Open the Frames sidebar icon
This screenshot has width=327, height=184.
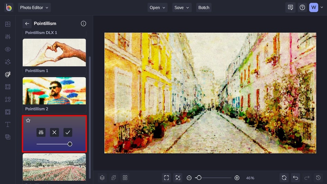pyautogui.click(x=8, y=87)
